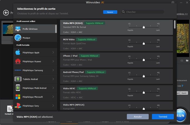Adjust Vidéo HEVC quality slider

[144, 92]
